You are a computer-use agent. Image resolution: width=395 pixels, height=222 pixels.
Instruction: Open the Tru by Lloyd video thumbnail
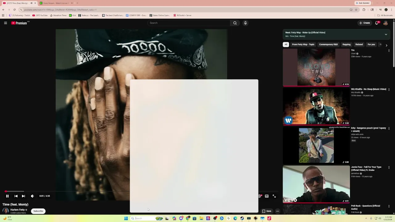point(316,67)
